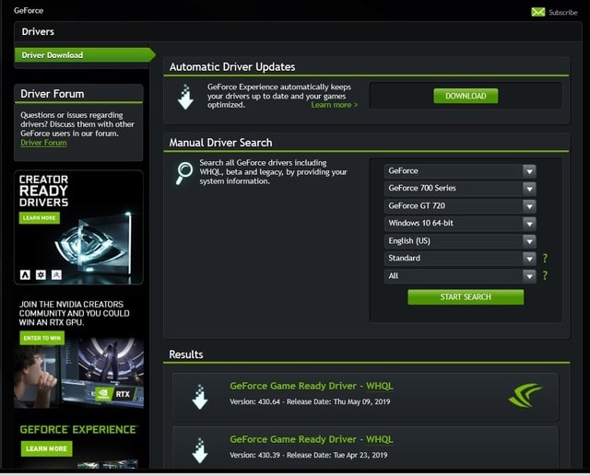Open GeForce Game Ready Driver 430.64 link
Viewport: 590px width, 476px height.
tap(312, 386)
